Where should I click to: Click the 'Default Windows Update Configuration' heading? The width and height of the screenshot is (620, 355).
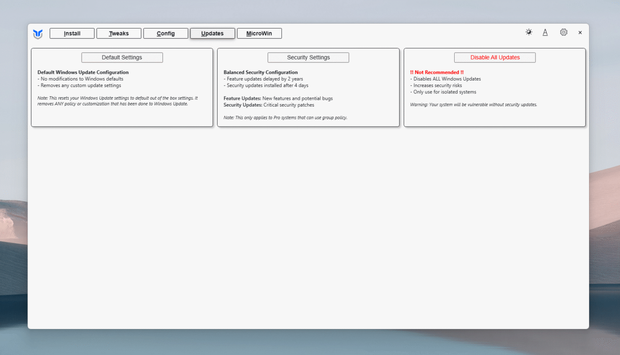[83, 72]
